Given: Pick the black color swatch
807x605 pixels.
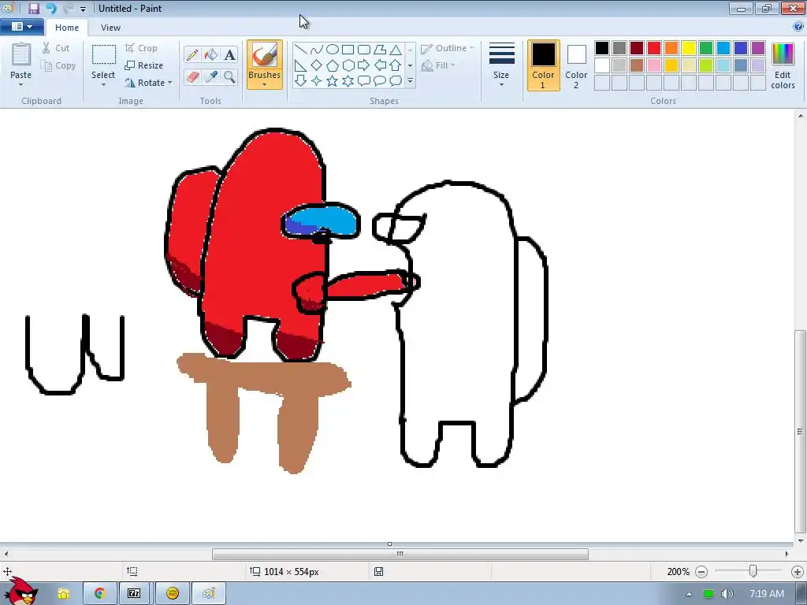Looking at the screenshot, I should click(602, 48).
